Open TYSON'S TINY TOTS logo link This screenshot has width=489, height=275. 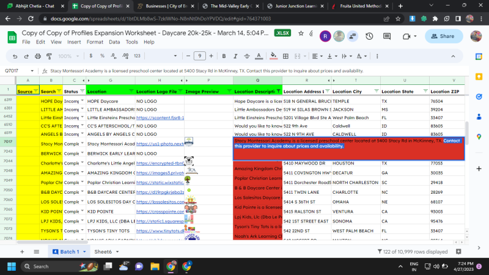160,231
